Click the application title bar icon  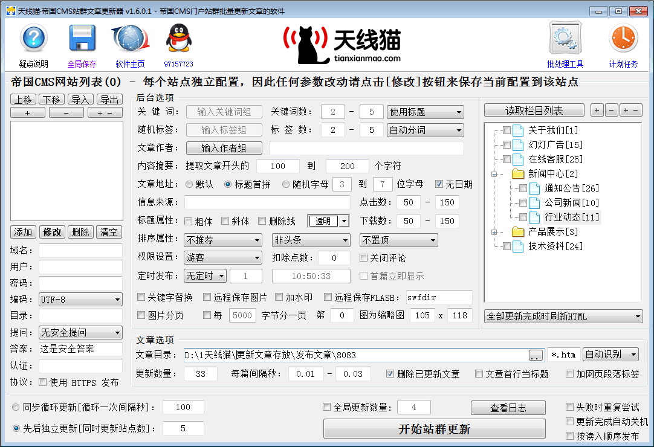click(11, 11)
